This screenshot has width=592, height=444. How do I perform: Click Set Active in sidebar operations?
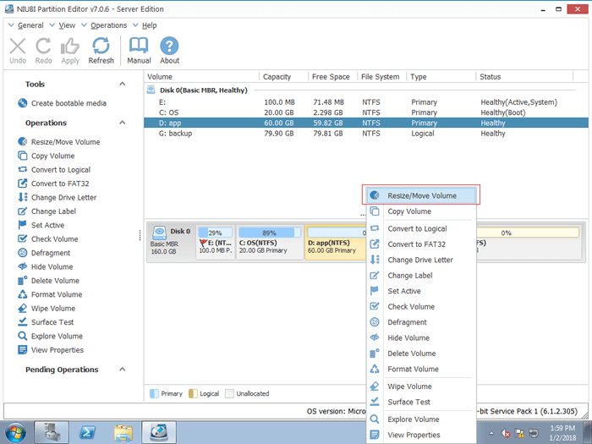tap(41, 225)
